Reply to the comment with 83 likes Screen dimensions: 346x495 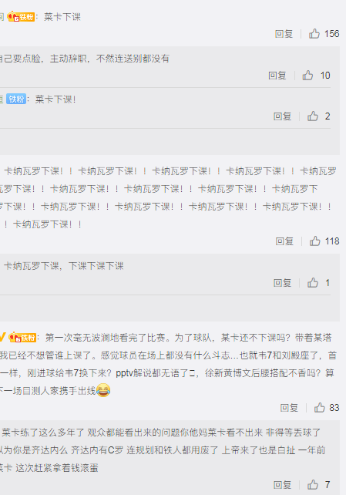pos(289,408)
